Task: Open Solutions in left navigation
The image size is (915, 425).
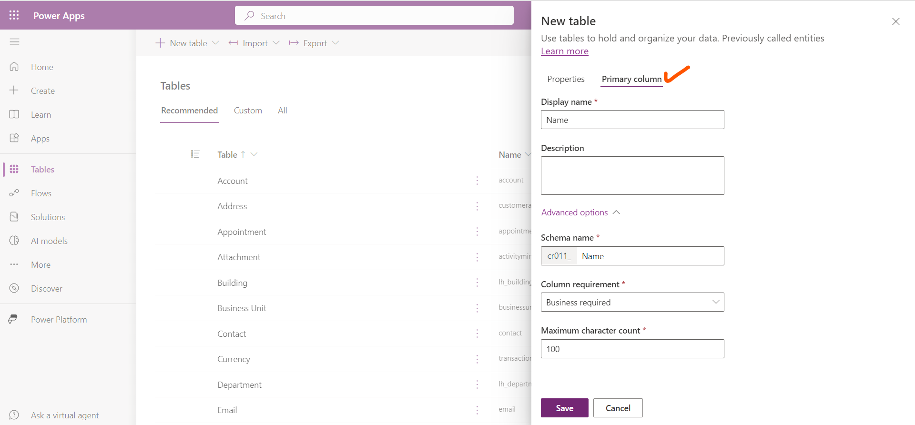Action: click(x=48, y=217)
